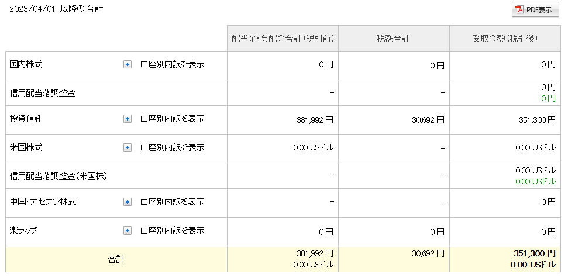Click the 配当金・分配金合計 (税引前) column header
The image size is (568, 278).
(283, 39)
